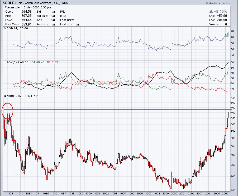Click the RSI axis label 30
Viewport: 238px width, 196px height.
[232, 49]
